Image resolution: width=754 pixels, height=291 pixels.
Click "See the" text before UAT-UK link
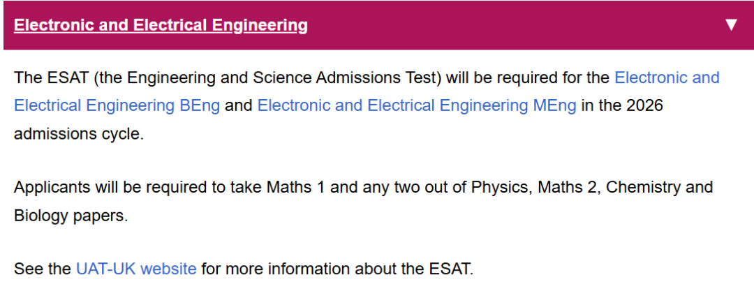[42, 269]
